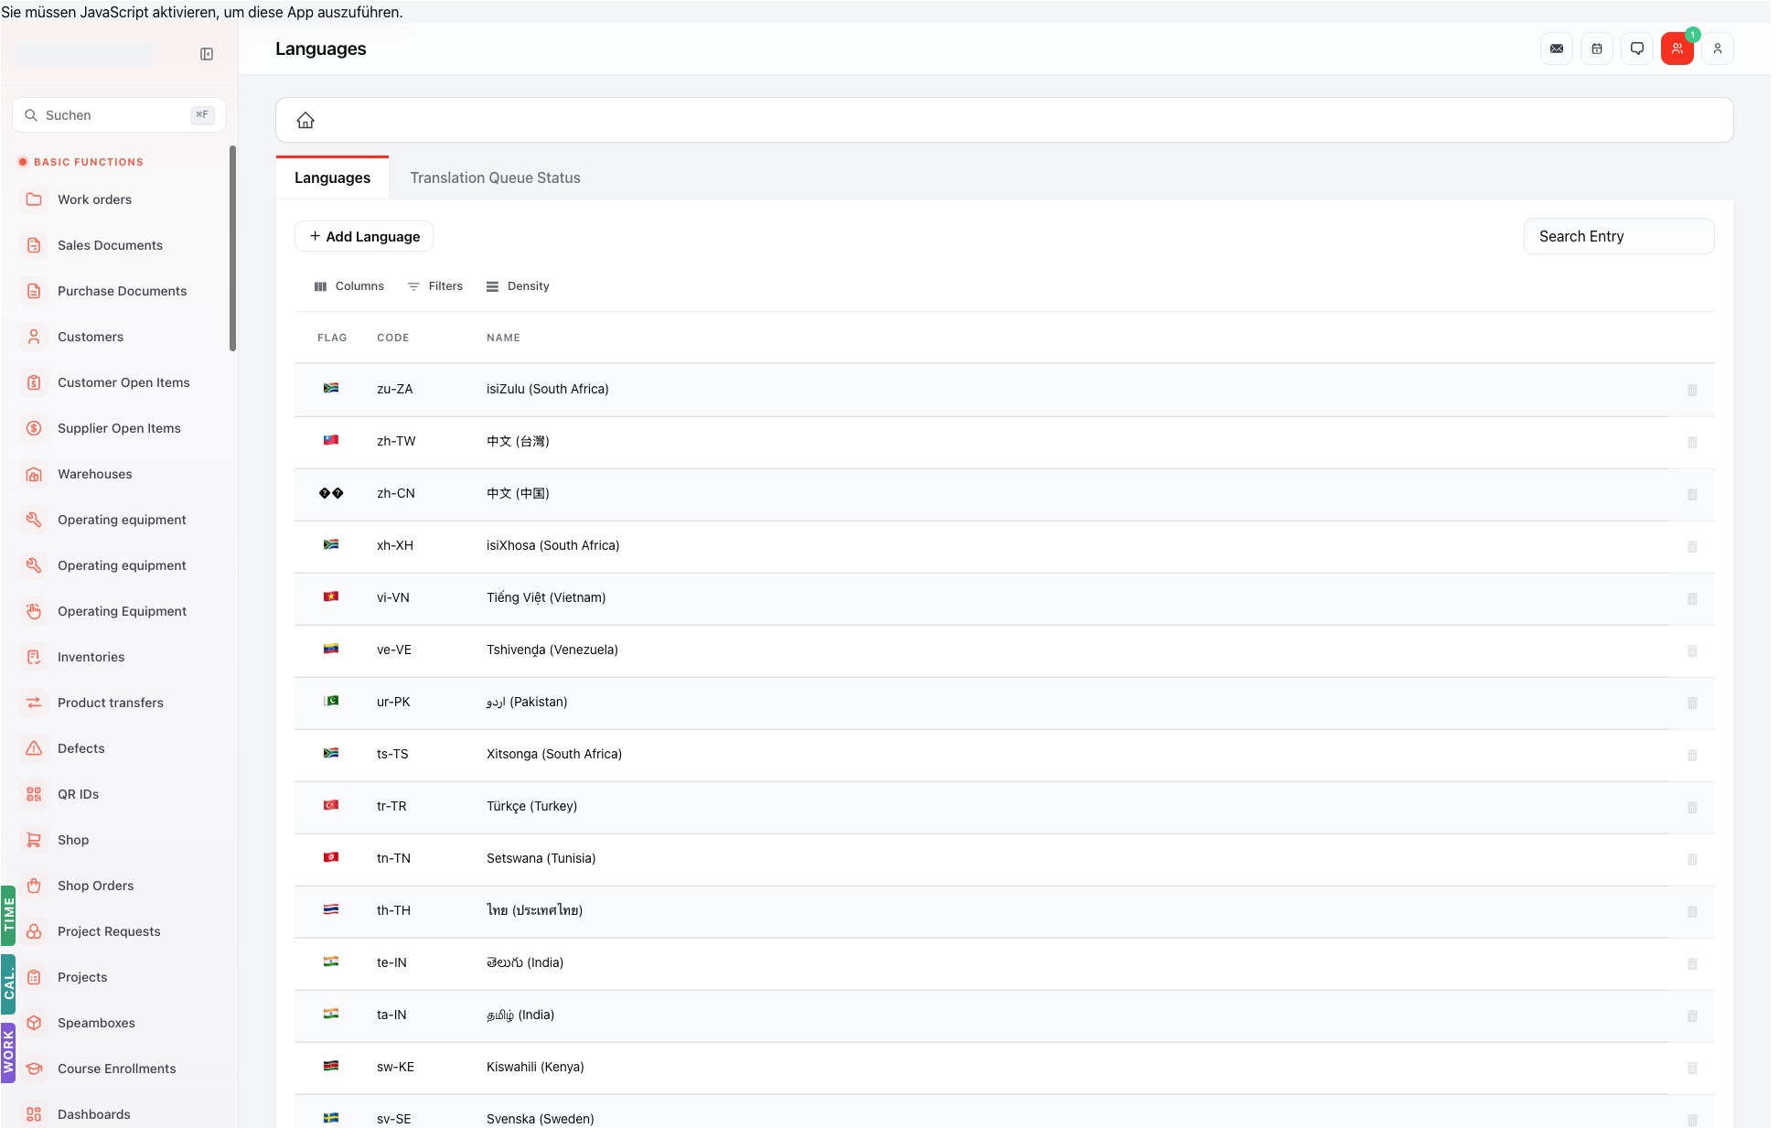Open Shop in sidebar
Screen dimensions: 1779x1128
pyautogui.click(x=119, y=840)
